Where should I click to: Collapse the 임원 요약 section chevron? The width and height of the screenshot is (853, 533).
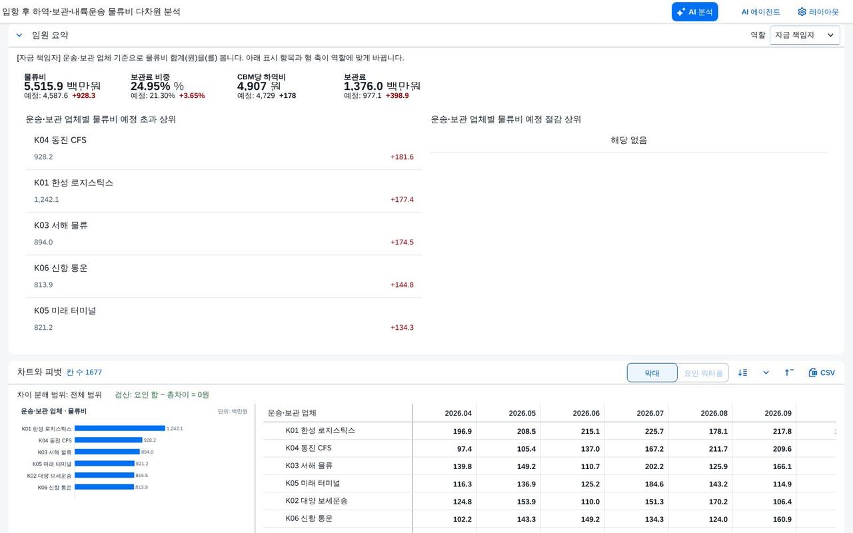(x=19, y=35)
